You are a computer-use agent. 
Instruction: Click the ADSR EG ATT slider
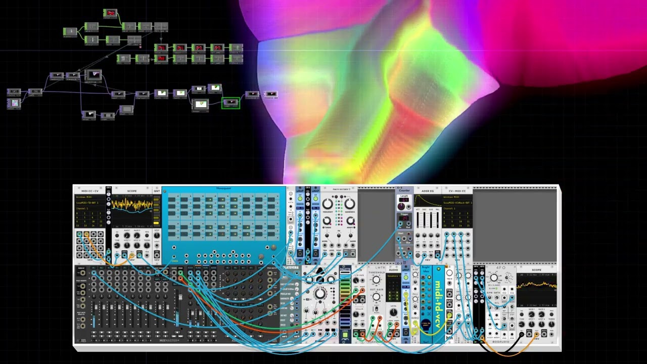coord(418,219)
